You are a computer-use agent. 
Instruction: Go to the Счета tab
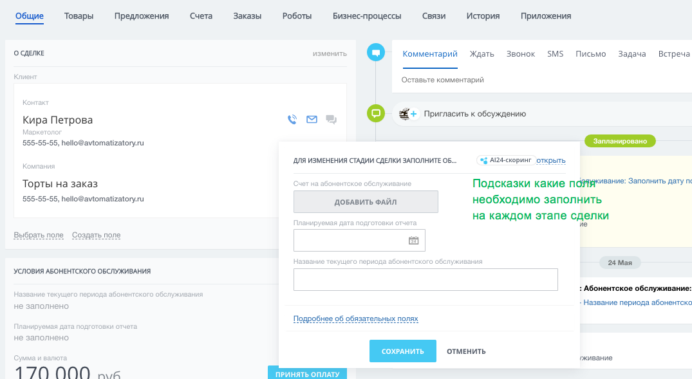tap(201, 16)
